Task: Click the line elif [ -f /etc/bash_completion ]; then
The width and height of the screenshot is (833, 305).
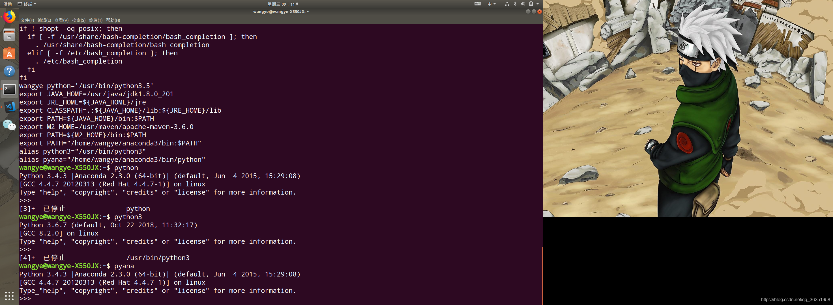Action: [102, 53]
